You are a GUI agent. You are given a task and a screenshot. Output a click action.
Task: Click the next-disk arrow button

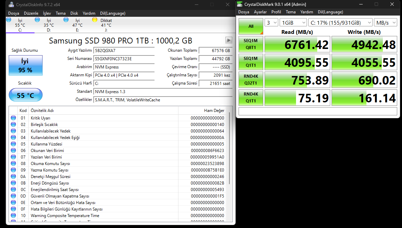pos(229,40)
